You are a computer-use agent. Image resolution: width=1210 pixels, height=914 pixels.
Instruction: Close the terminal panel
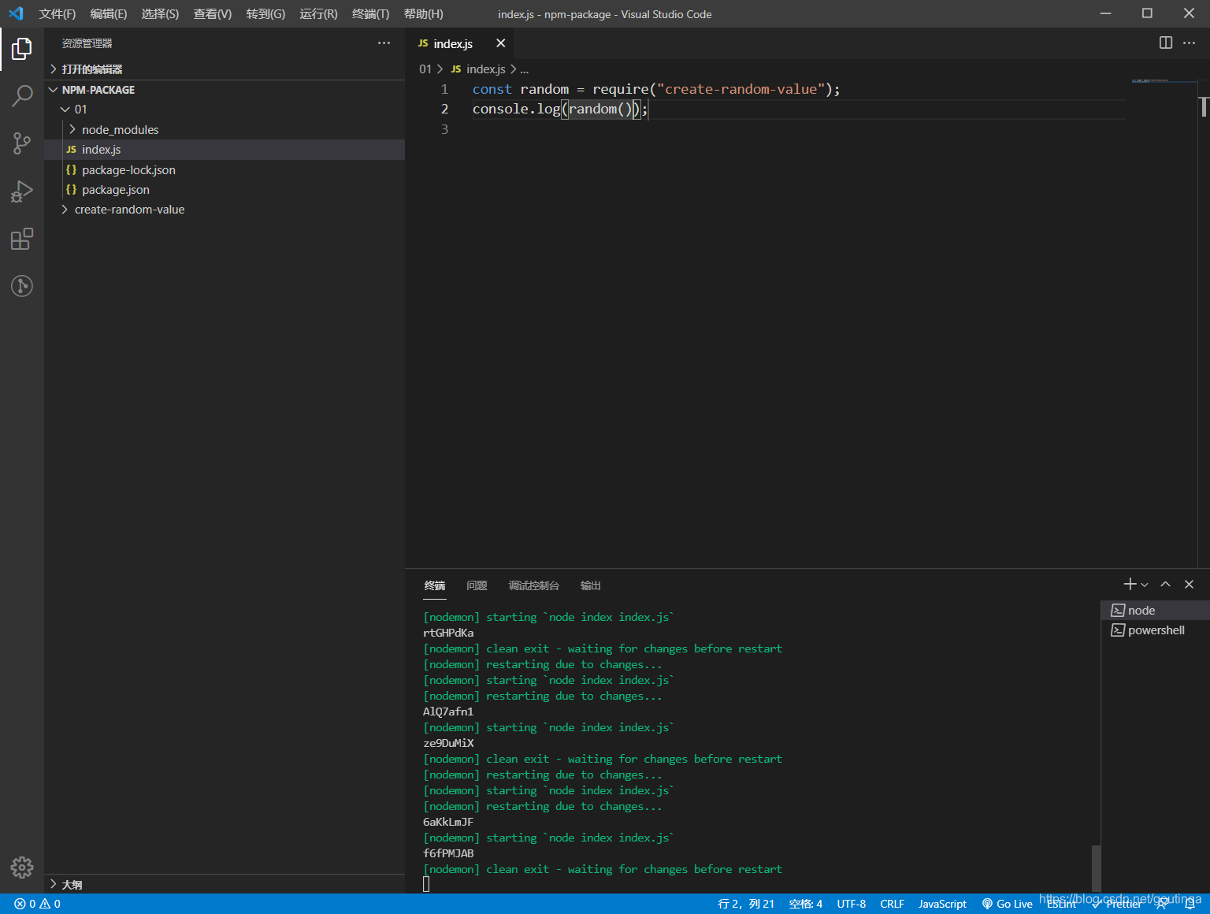point(1190,584)
